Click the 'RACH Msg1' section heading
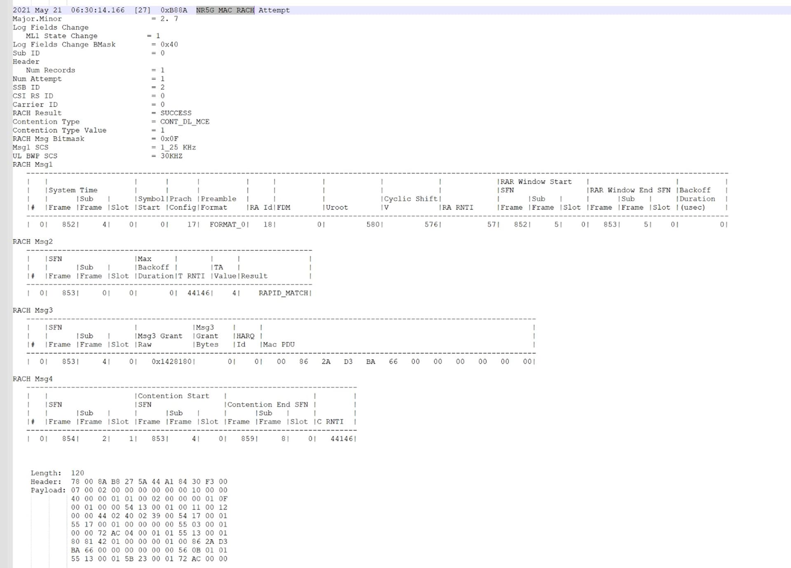The image size is (791, 568). coord(33,165)
